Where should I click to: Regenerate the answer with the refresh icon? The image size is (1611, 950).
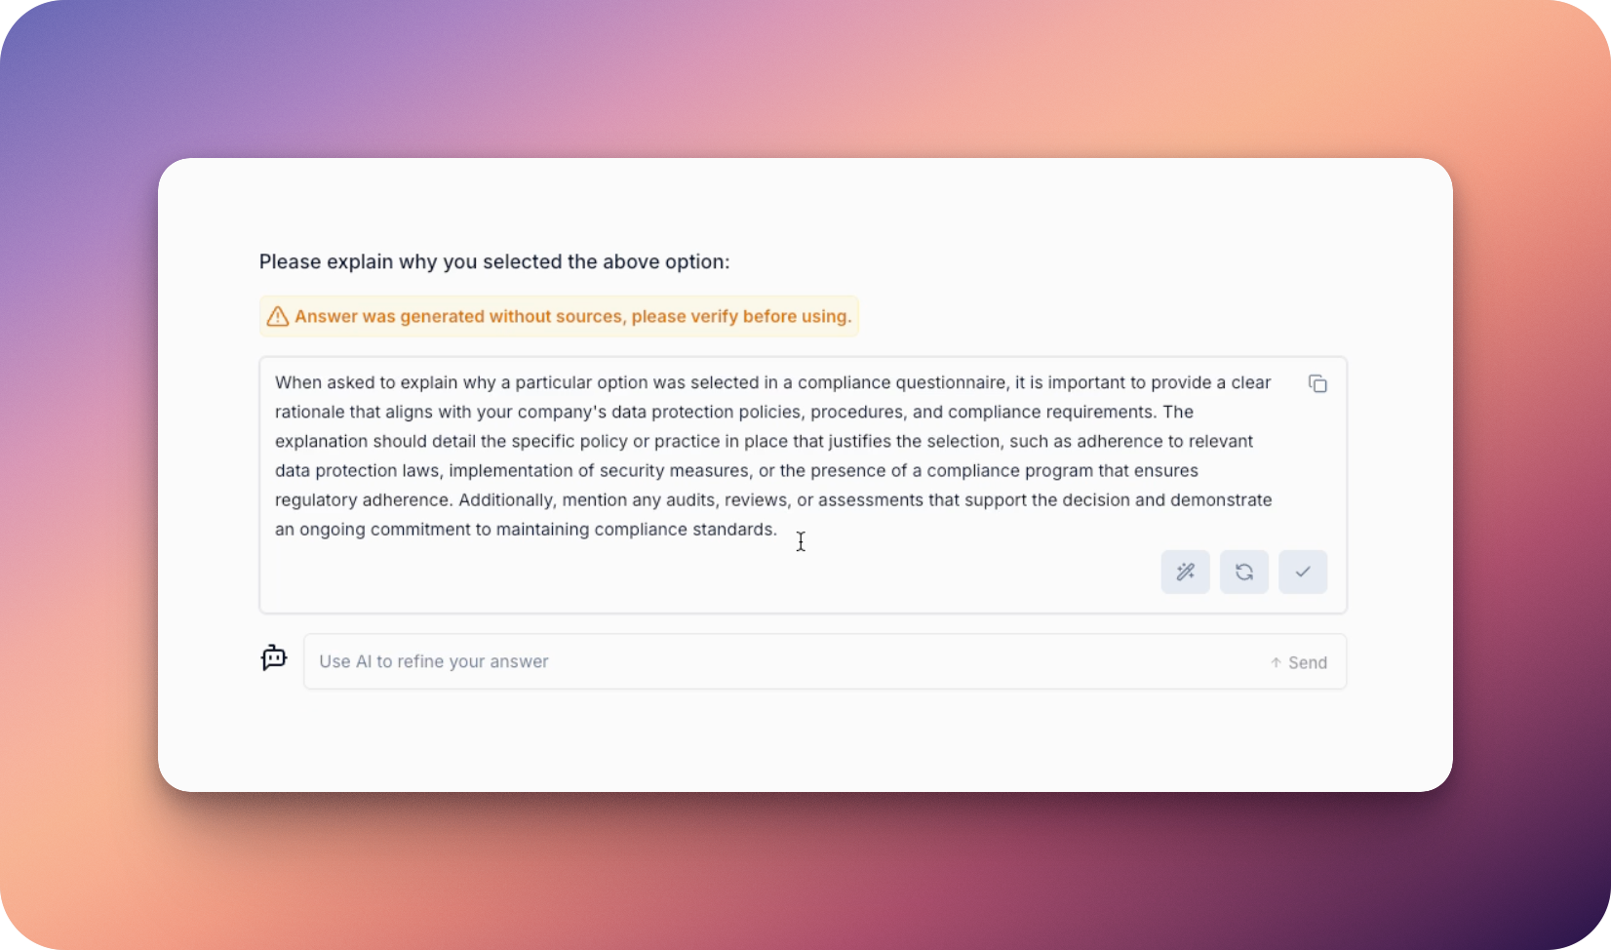point(1243,572)
